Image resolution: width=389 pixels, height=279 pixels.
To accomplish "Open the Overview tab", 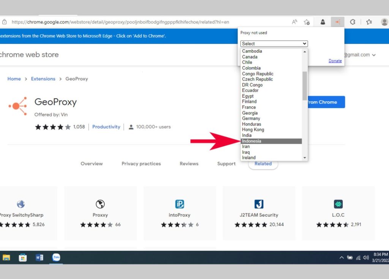I will click(x=92, y=163).
